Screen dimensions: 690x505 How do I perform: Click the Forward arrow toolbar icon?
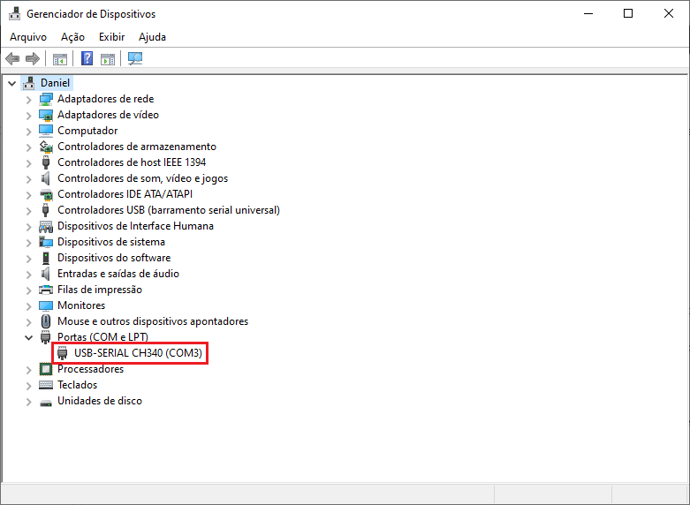click(x=33, y=58)
